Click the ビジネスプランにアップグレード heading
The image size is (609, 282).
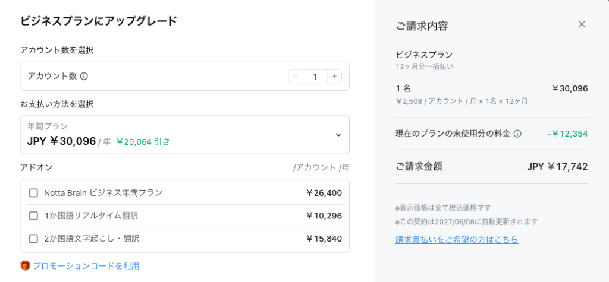tap(99, 21)
